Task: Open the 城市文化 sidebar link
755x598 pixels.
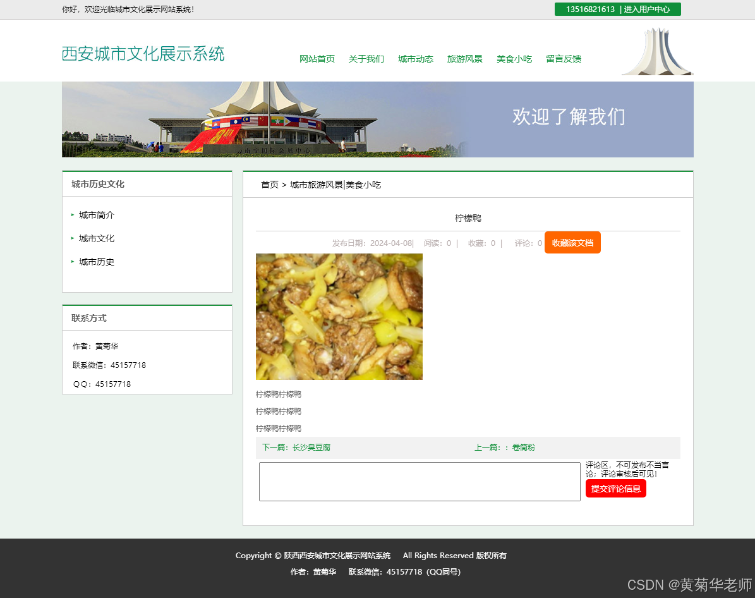Action: point(96,238)
